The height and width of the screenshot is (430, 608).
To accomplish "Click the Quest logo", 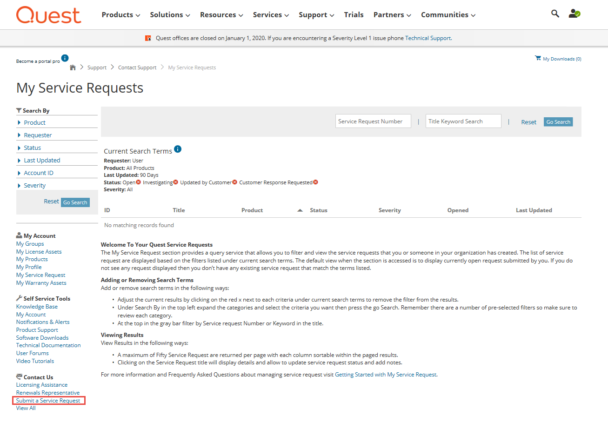I will click(x=49, y=15).
